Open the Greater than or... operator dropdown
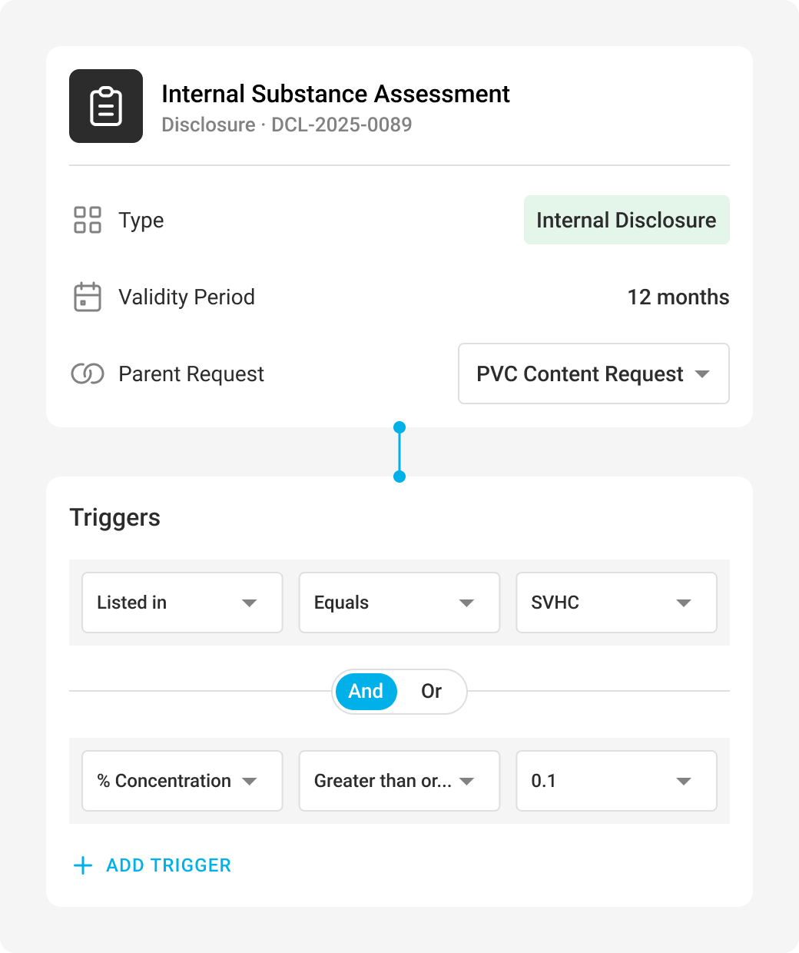This screenshot has width=799, height=953. tap(399, 781)
